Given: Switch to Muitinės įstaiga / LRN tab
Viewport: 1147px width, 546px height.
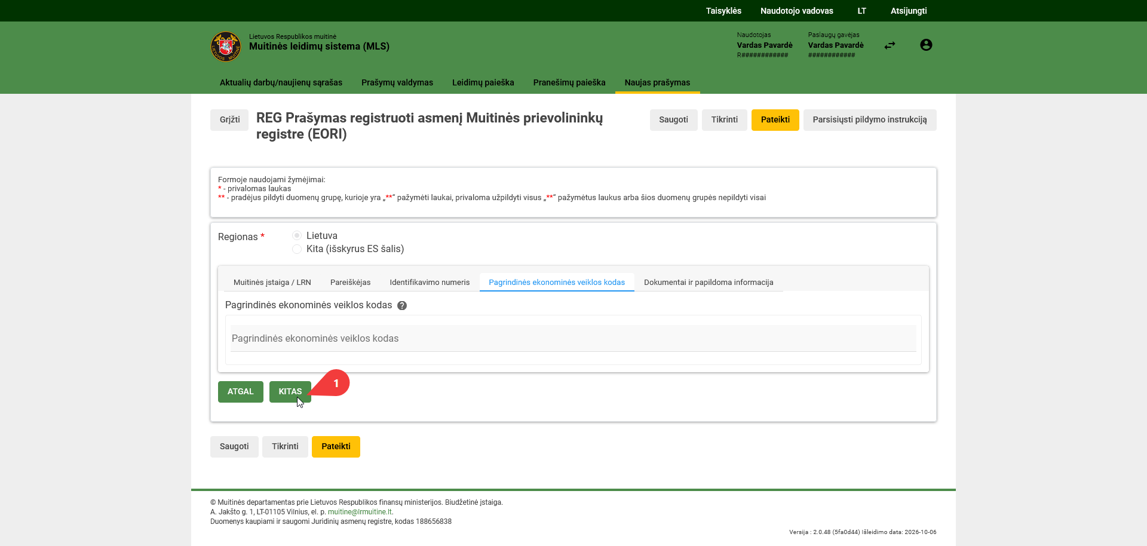Looking at the screenshot, I should tap(272, 282).
